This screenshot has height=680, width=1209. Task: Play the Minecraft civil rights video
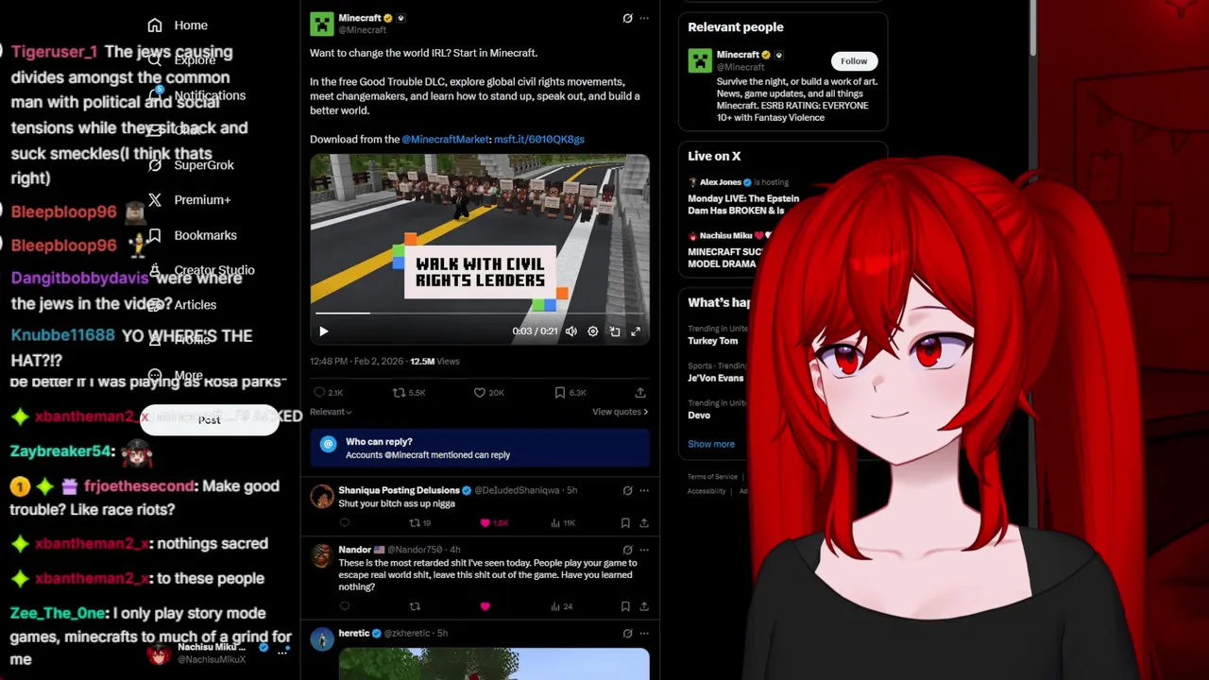(x=323, y=331)
